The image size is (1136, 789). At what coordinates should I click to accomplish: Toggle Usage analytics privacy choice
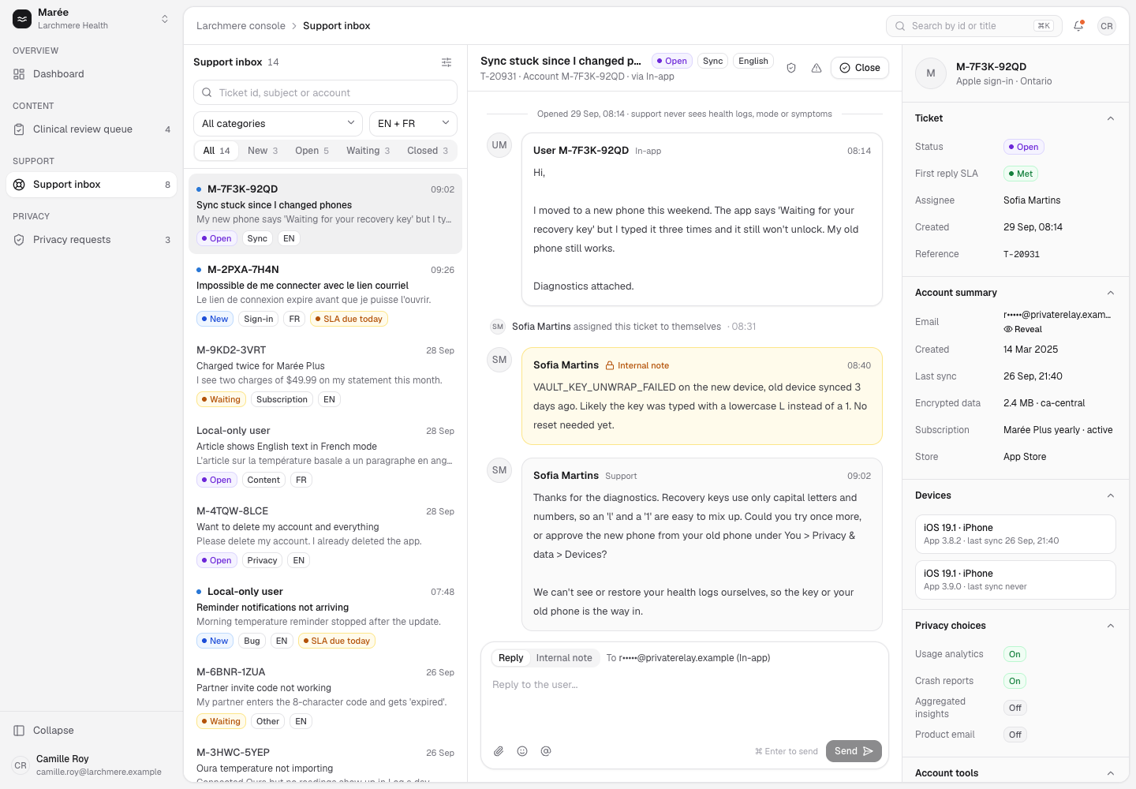coord(1015,654)
